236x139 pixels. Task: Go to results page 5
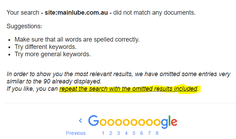pos(134,133)
